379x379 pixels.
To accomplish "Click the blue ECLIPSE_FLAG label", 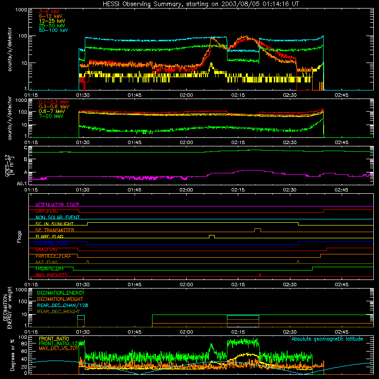I will coord(52,243).
